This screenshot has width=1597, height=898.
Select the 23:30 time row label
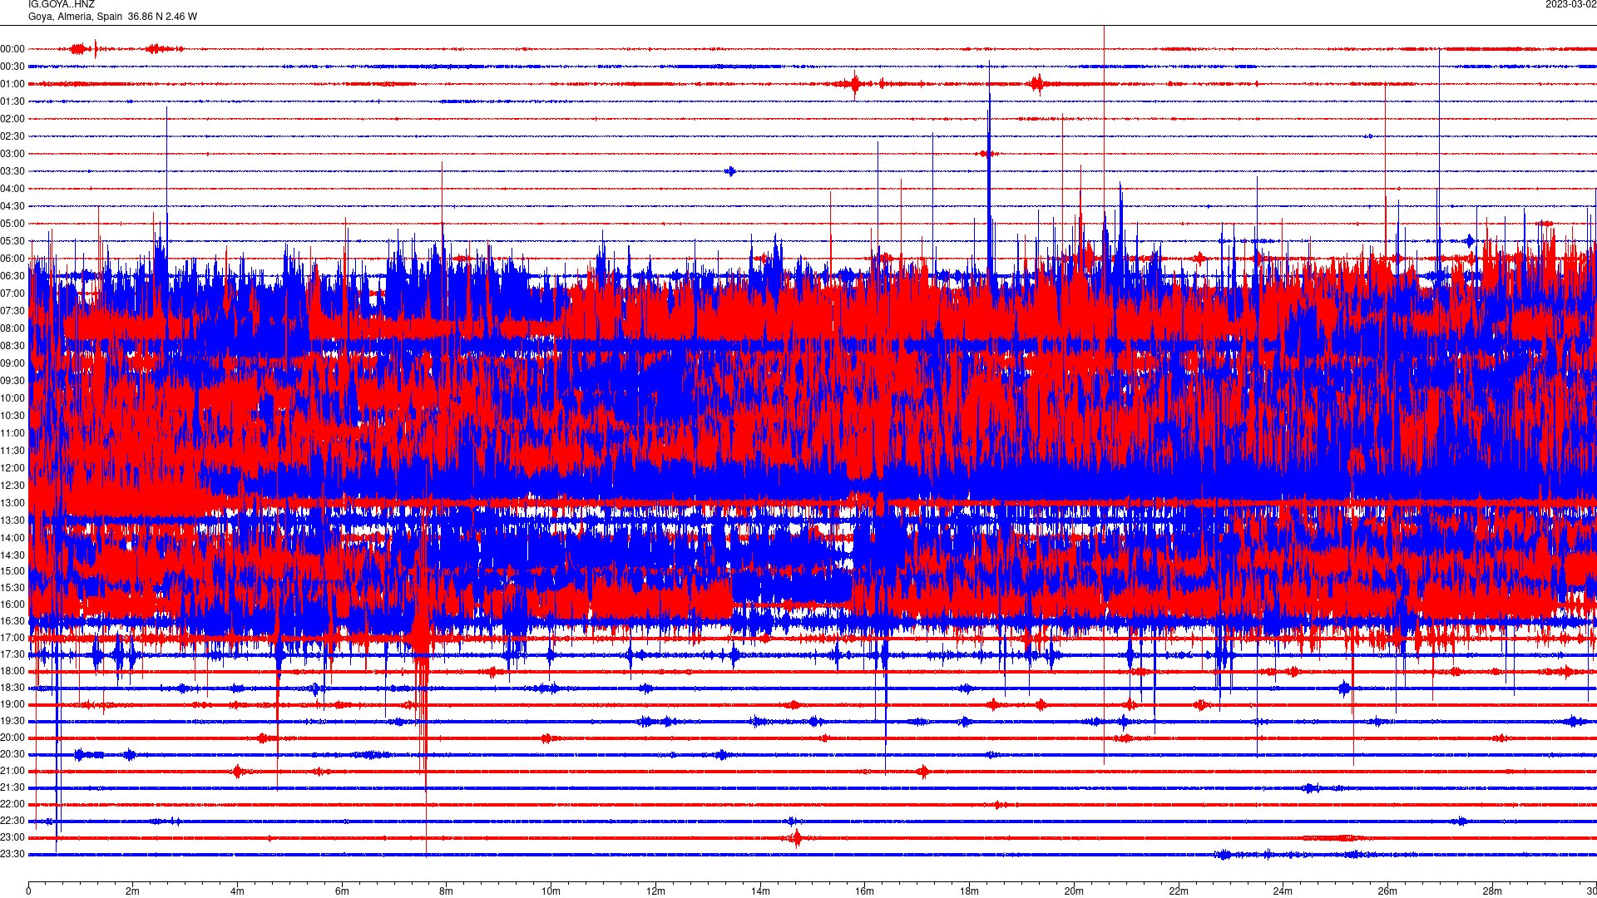12,854
